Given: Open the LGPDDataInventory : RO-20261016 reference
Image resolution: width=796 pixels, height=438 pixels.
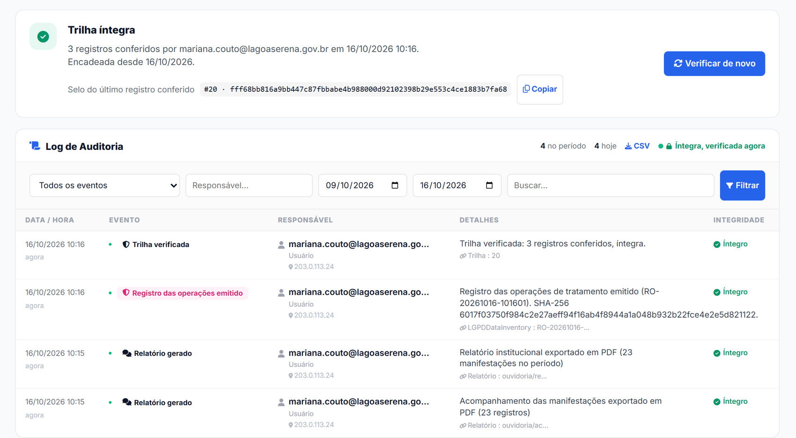Looking at the screenshot, I should (x=524, y=328).
